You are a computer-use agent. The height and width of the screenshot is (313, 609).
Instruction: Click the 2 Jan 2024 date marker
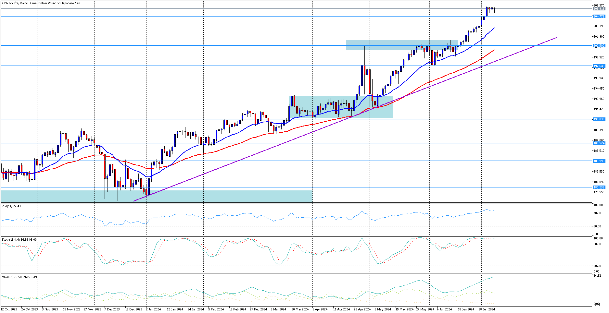coord(153,309)
